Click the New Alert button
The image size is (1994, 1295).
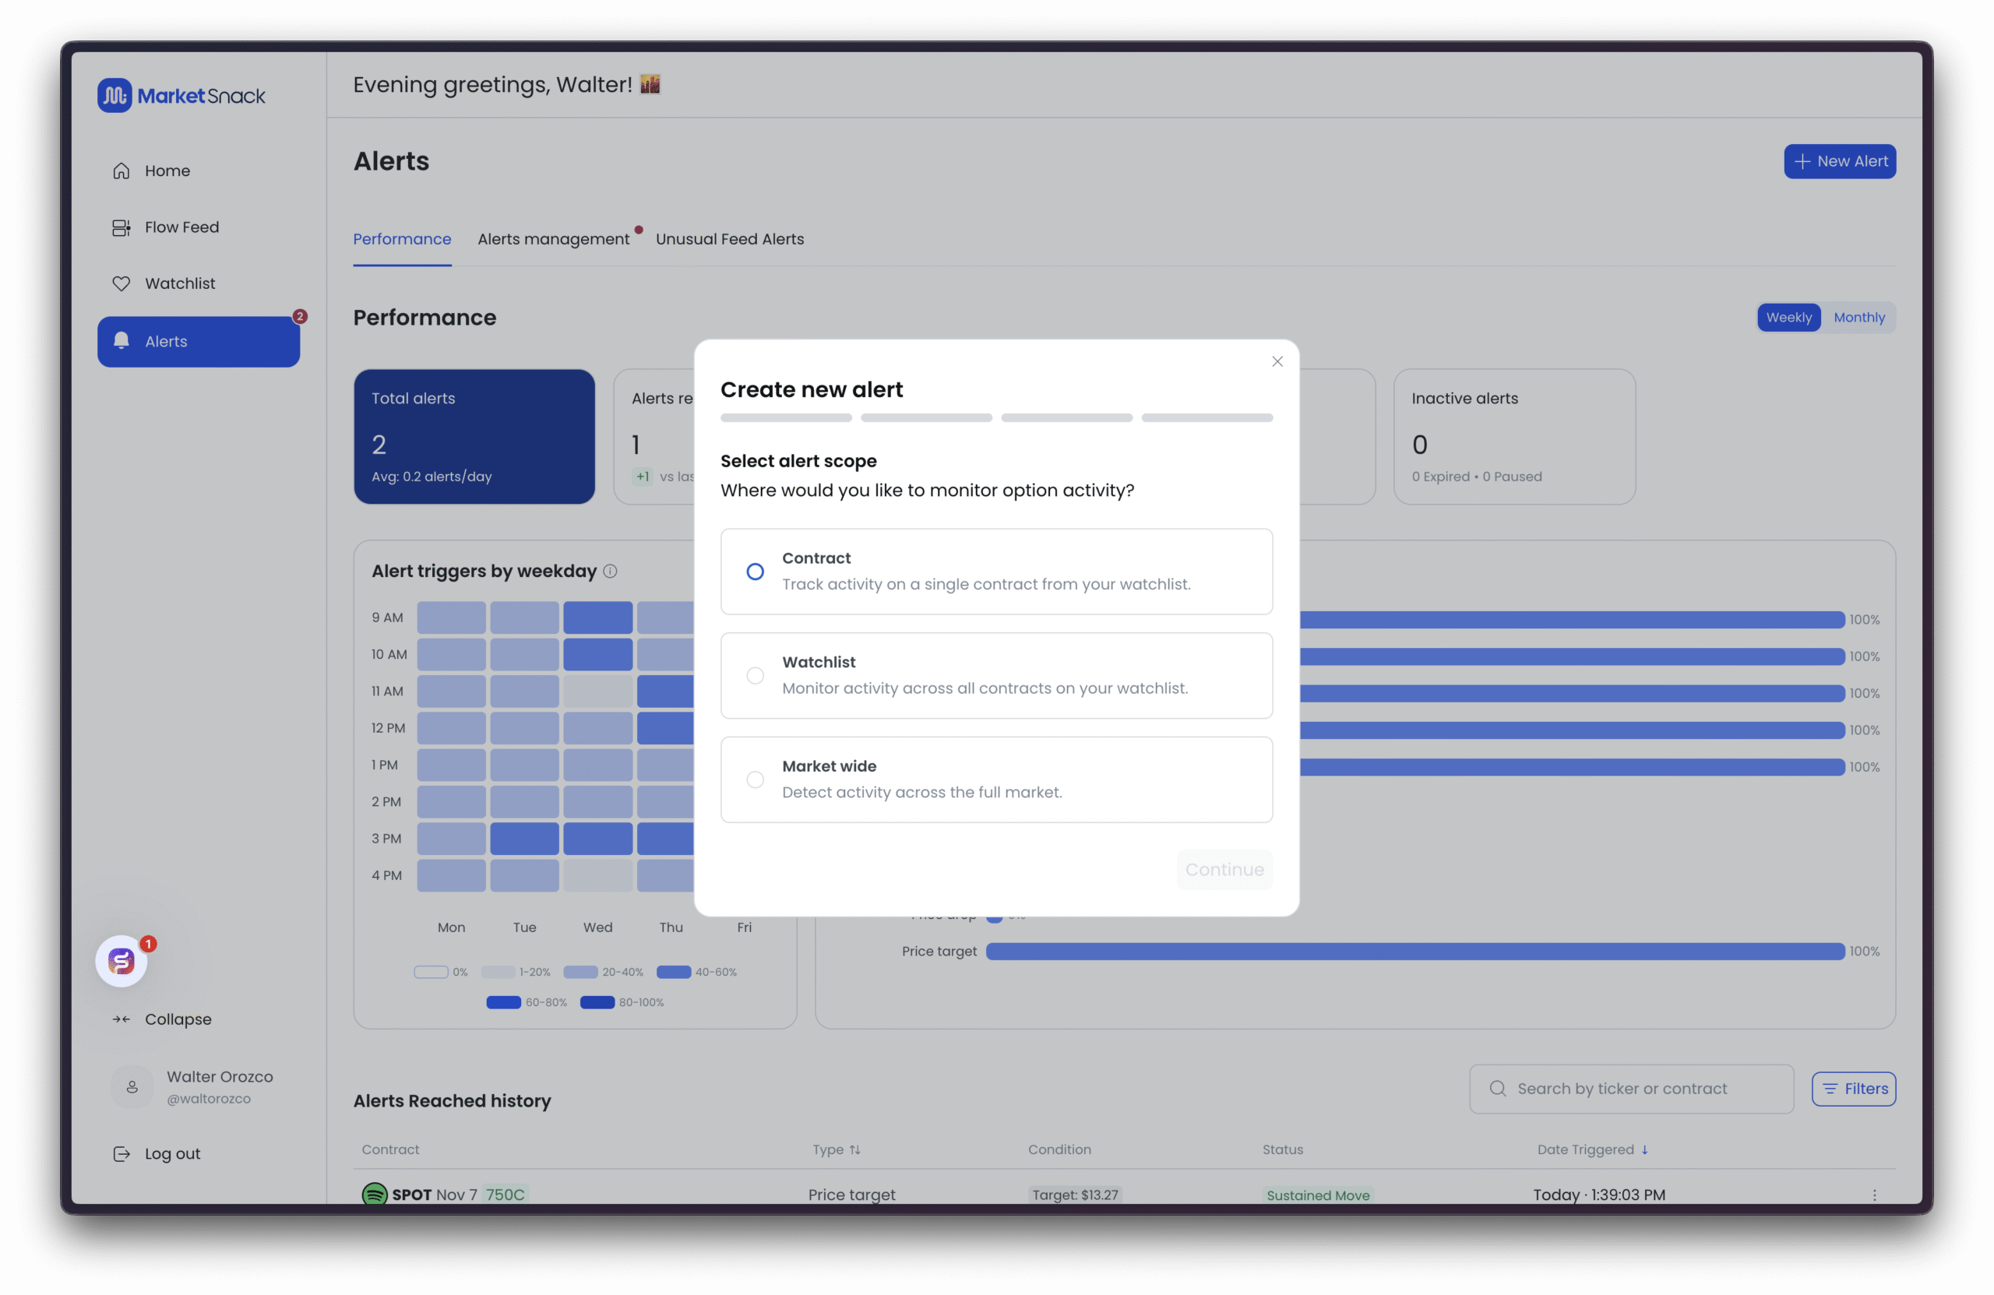click(1839, 162)
